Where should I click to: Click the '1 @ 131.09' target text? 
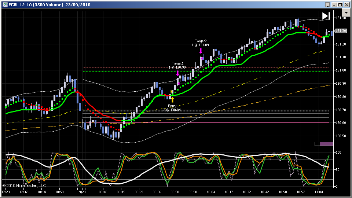tap(200, 45)
